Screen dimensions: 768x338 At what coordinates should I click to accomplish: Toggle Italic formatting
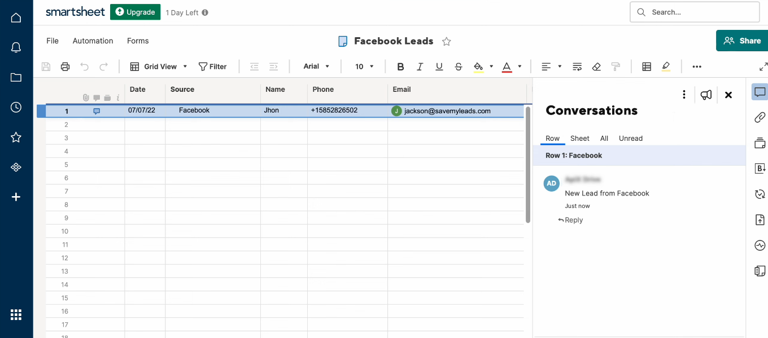click(420, 66)
